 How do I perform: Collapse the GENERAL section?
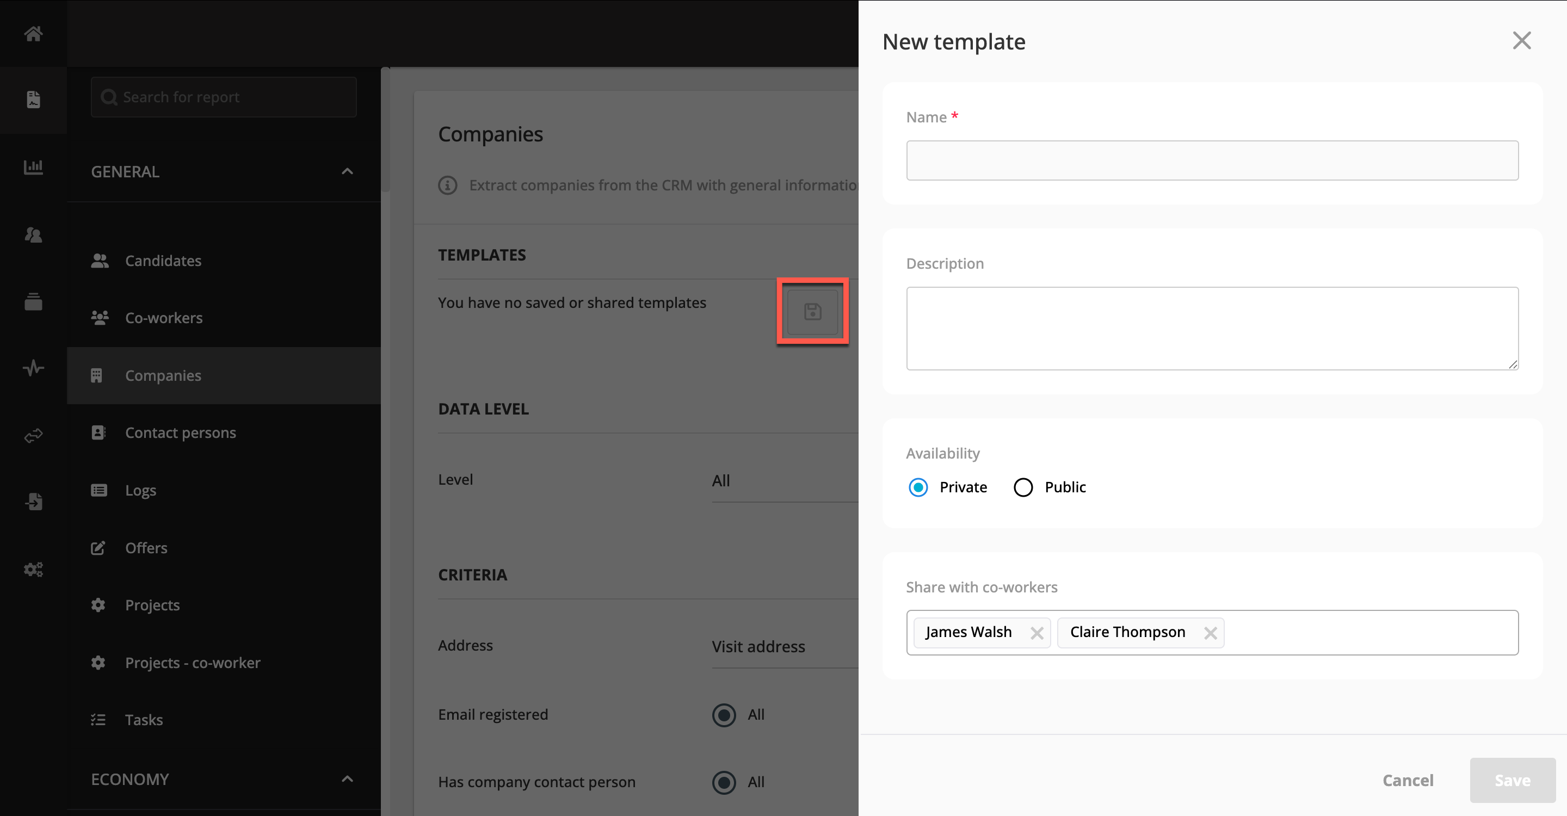tap(347, 171)
